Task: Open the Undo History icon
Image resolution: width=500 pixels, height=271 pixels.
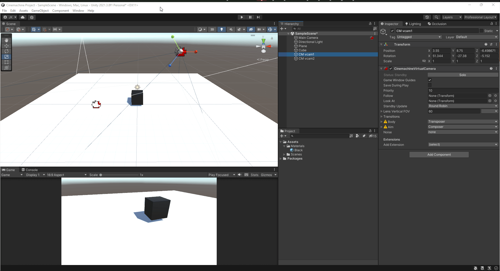Action: click(x=427, y=17)
